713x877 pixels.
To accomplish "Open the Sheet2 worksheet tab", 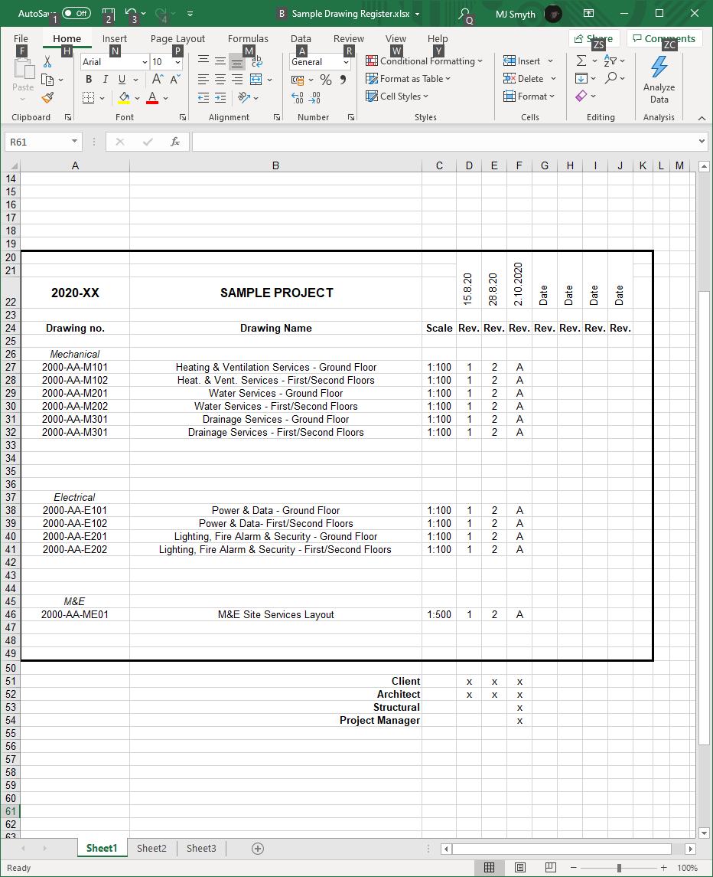I will click(x=151, y=848).
